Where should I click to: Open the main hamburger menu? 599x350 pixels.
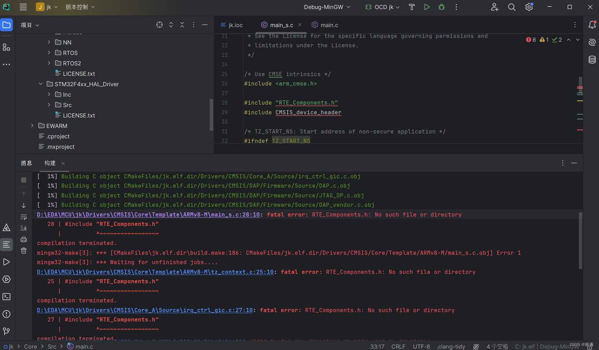[23, 7]
